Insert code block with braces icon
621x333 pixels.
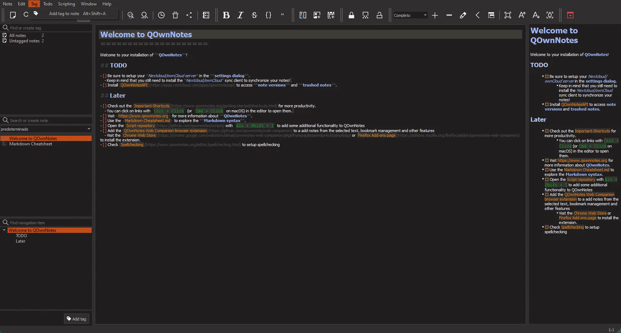(x=268, y=15)
